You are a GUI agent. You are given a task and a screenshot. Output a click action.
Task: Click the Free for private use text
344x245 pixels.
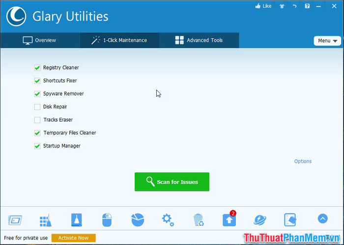coord(26,238)
